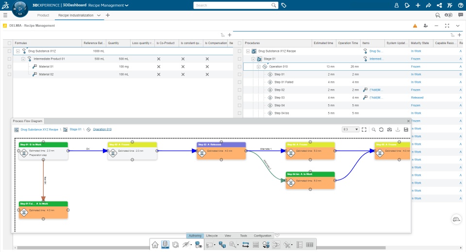Click the Step 04 bis node in diagram
This screenshot has width=466, height=252.
(310, 180)
